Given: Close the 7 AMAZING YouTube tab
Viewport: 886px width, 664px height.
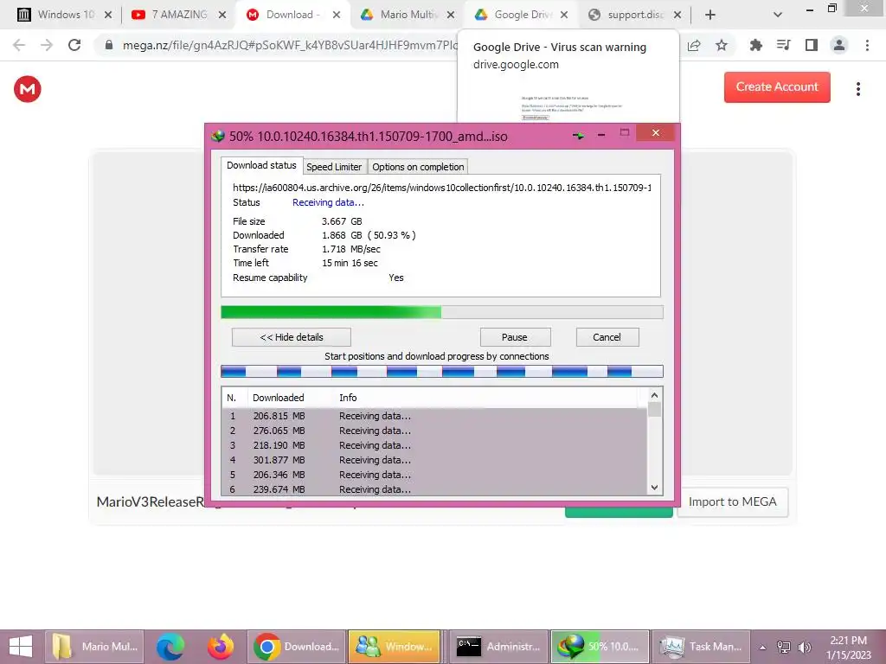Looking at the screenshot, I should click(x=222, y=16).
